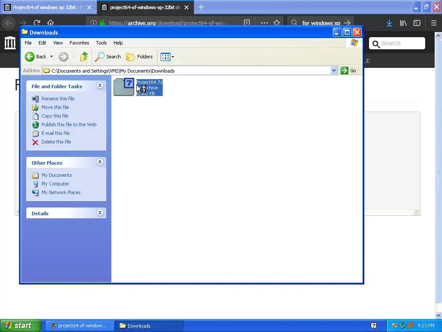Screen dimensions: 442x332
Task: Click the help question mark tray icon
Action: coord(373,326)
